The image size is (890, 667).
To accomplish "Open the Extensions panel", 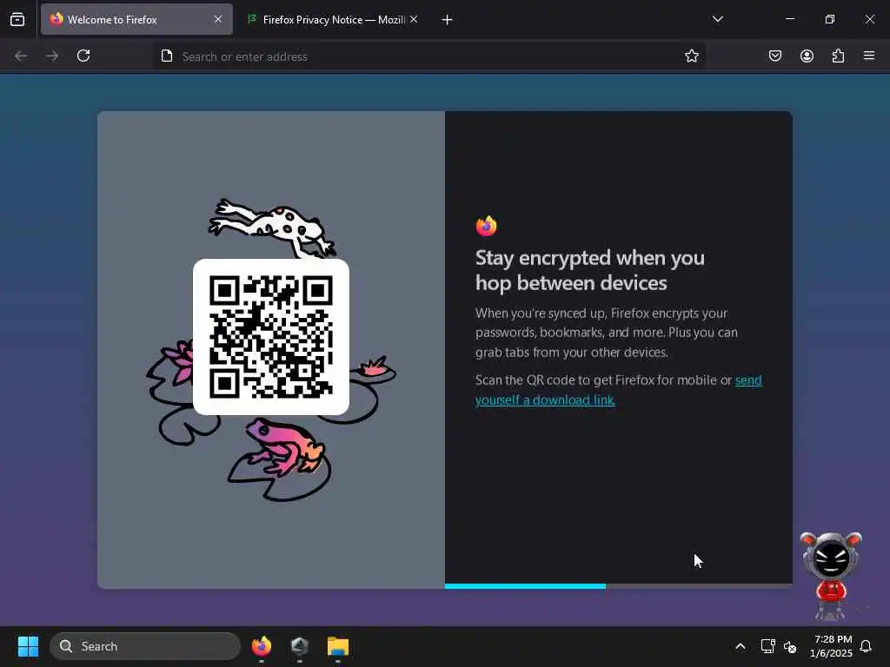I will pyautogui.click(x=838, y=56).
